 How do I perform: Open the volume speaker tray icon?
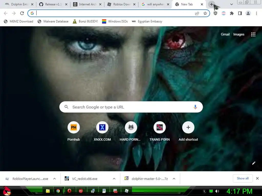coord(217,191)
